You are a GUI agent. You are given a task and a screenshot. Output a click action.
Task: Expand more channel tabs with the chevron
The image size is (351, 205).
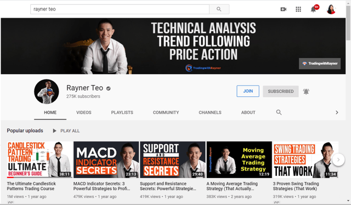(337, 112)
